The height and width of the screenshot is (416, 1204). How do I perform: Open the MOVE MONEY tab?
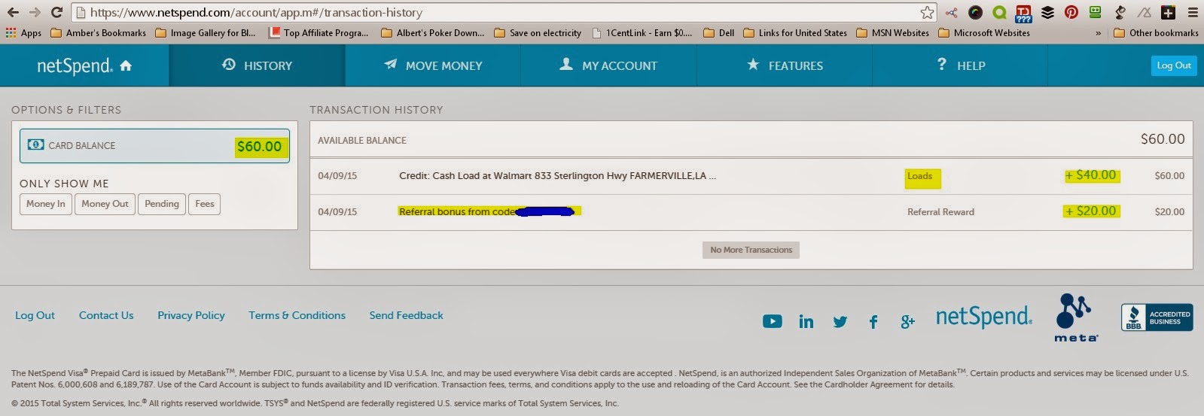tap(433, 65)
